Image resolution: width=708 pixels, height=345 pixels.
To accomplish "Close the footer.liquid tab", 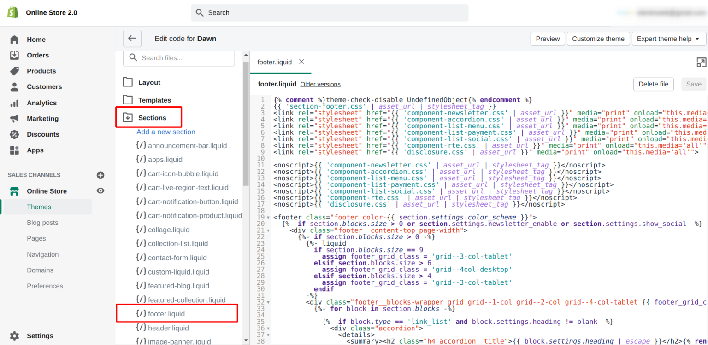I will [301, 62].
